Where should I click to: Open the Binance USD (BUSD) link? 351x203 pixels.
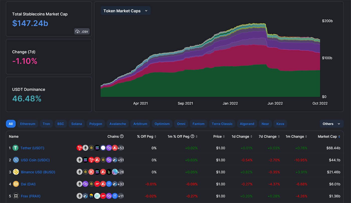pos(38,172)
